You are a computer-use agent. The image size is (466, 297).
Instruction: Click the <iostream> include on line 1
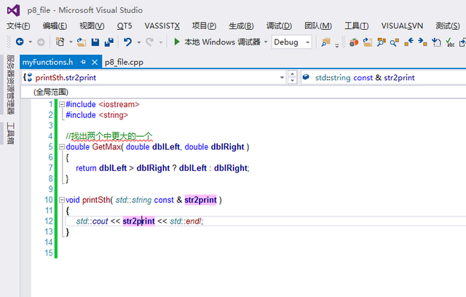(x=119, y=104)
